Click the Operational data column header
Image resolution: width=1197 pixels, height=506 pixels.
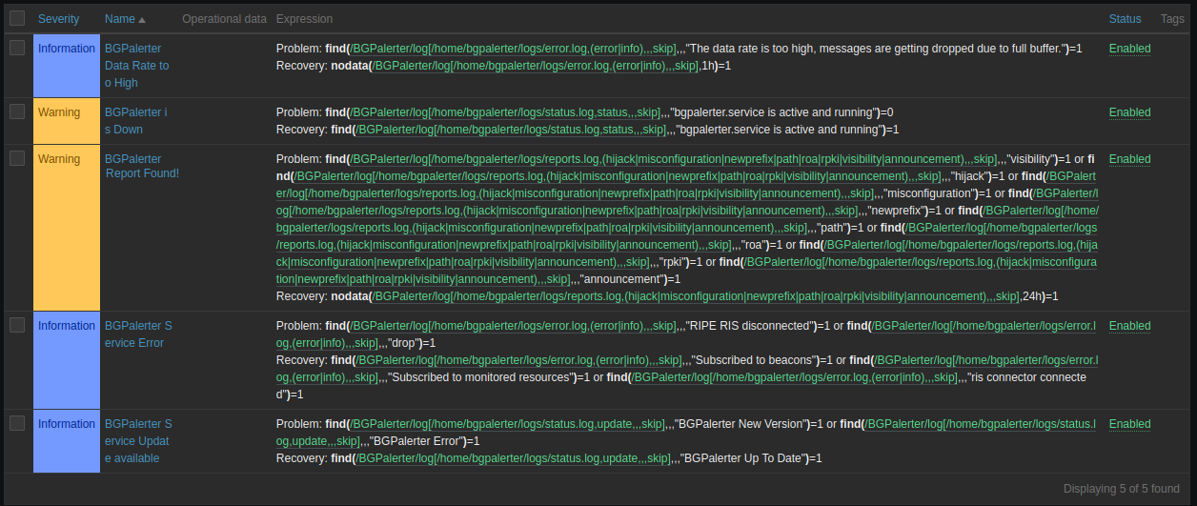pyautogui.click(x=224, y=19)
